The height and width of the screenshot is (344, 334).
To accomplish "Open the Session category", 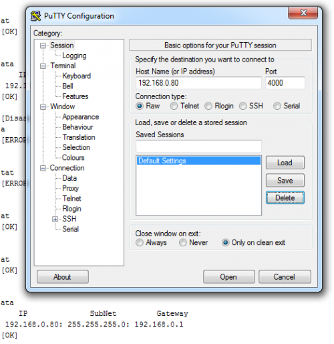I will 62,46.
